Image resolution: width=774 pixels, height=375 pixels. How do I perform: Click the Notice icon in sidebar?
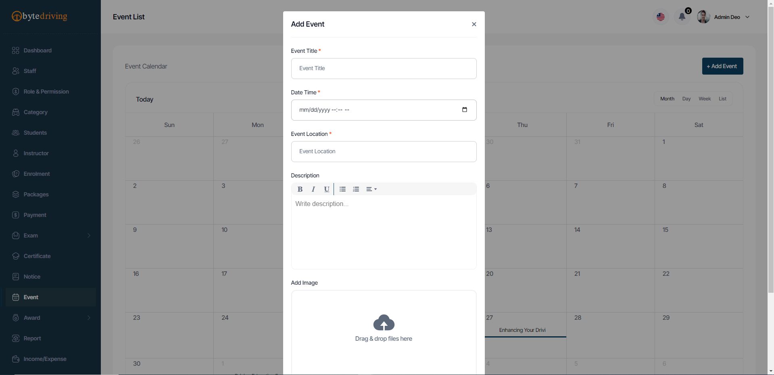point(16,277)
